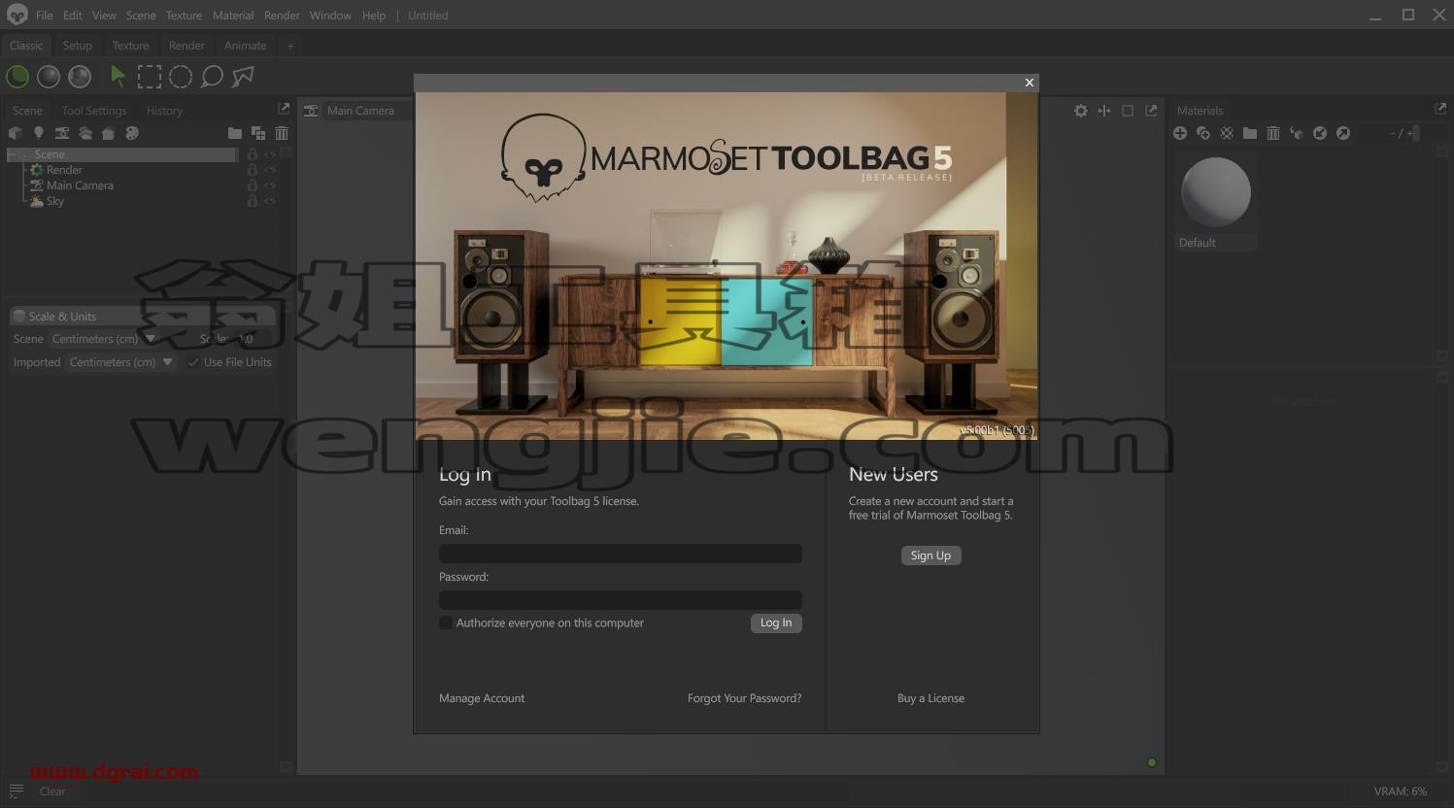The width and height of the screenshot is (1454, 808).
Task: Open the Tool Settings tab
Action: point(94,111)
